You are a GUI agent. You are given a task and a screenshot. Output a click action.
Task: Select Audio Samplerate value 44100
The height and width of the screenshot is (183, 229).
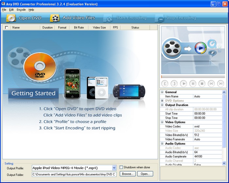pos(207,157)
